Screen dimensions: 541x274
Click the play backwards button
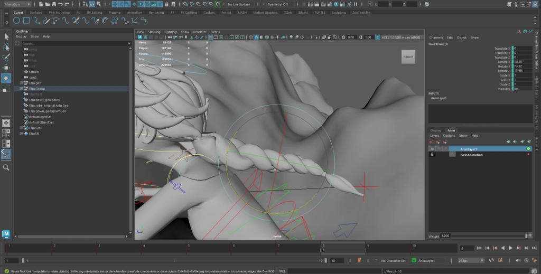click(503, 248)
